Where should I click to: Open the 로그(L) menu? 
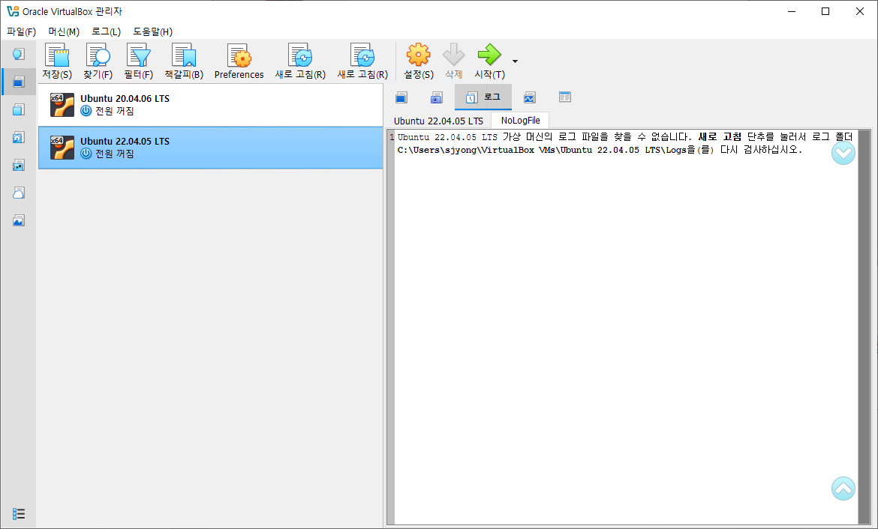pos(107,32)
